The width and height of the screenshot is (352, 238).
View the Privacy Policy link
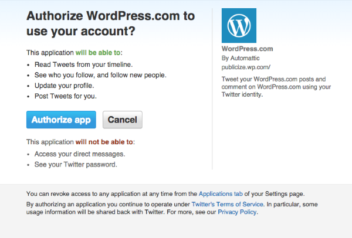click(238, 212)
